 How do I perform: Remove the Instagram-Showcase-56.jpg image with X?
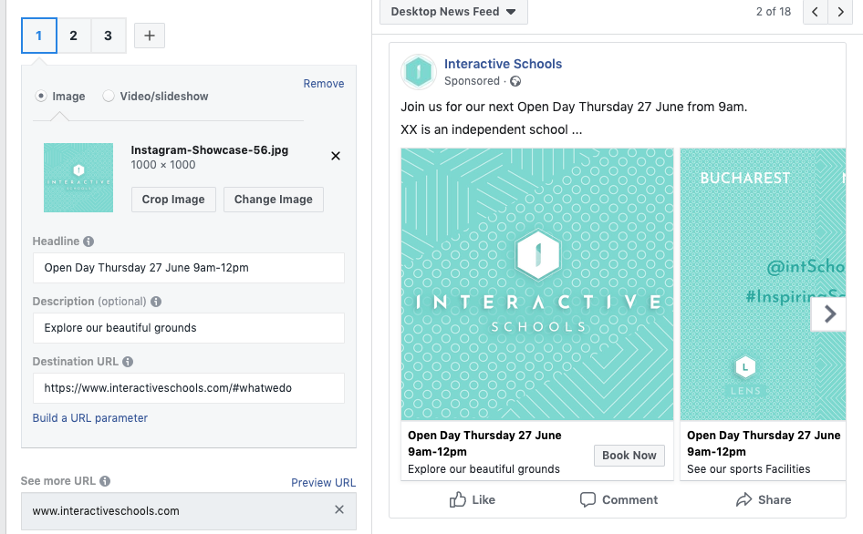pos(336,156)
